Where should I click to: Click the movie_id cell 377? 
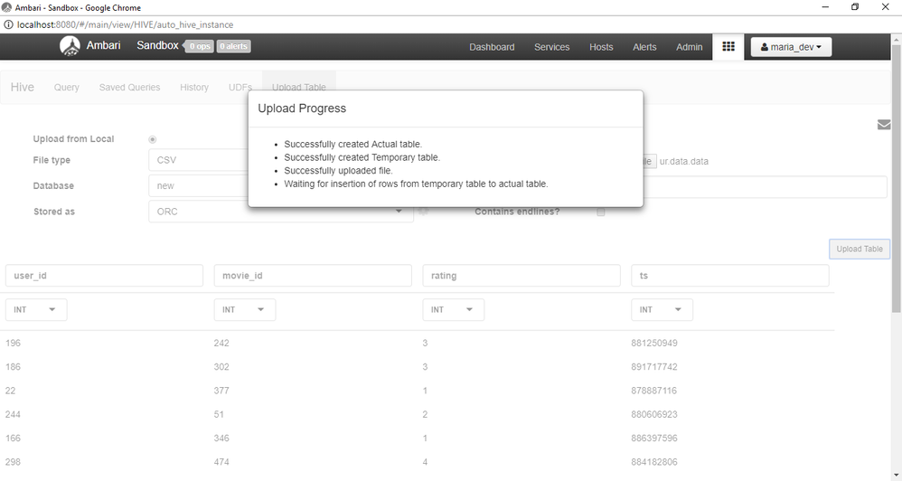(221, 391)
